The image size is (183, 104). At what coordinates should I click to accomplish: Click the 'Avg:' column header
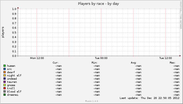[x=134, y=63]
